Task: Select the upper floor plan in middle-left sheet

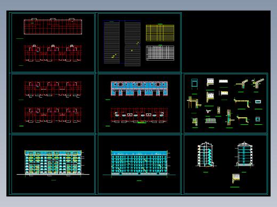Action: 53,89
